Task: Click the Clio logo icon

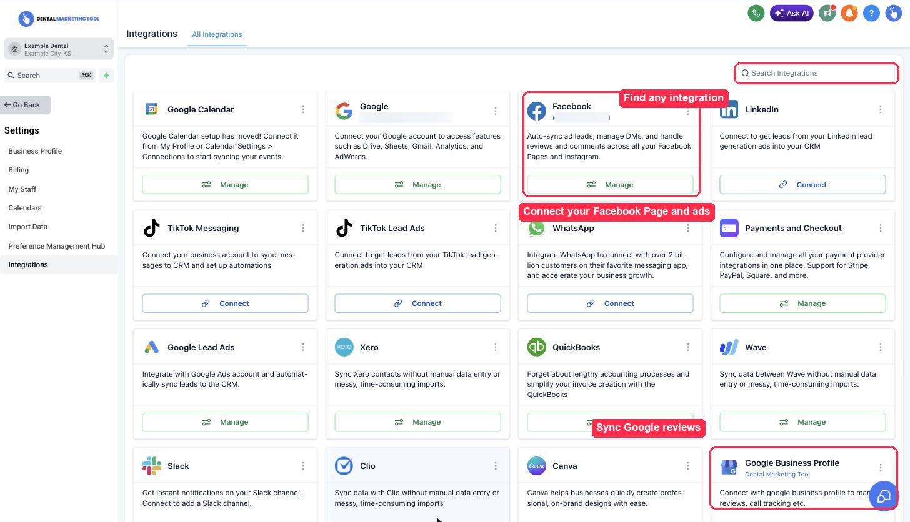Action: click(x=344, y=466)
